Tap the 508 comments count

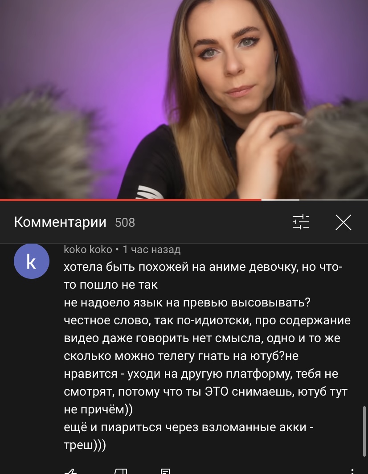coord(125,223)
